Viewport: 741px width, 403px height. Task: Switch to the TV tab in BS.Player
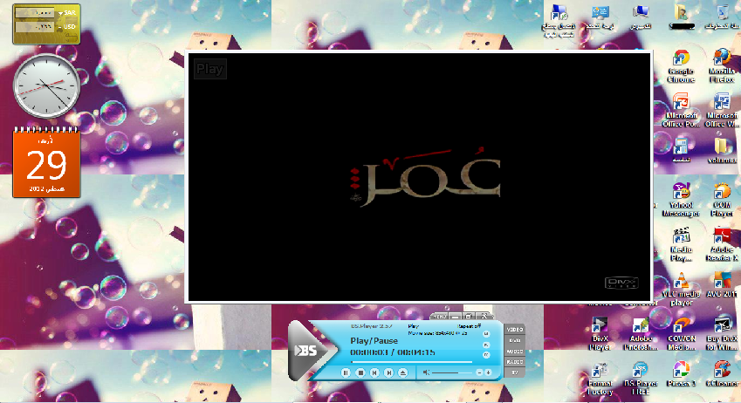515,372
